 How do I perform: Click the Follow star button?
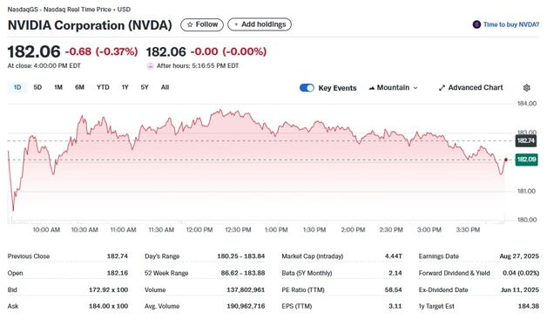tap(201, 24)
